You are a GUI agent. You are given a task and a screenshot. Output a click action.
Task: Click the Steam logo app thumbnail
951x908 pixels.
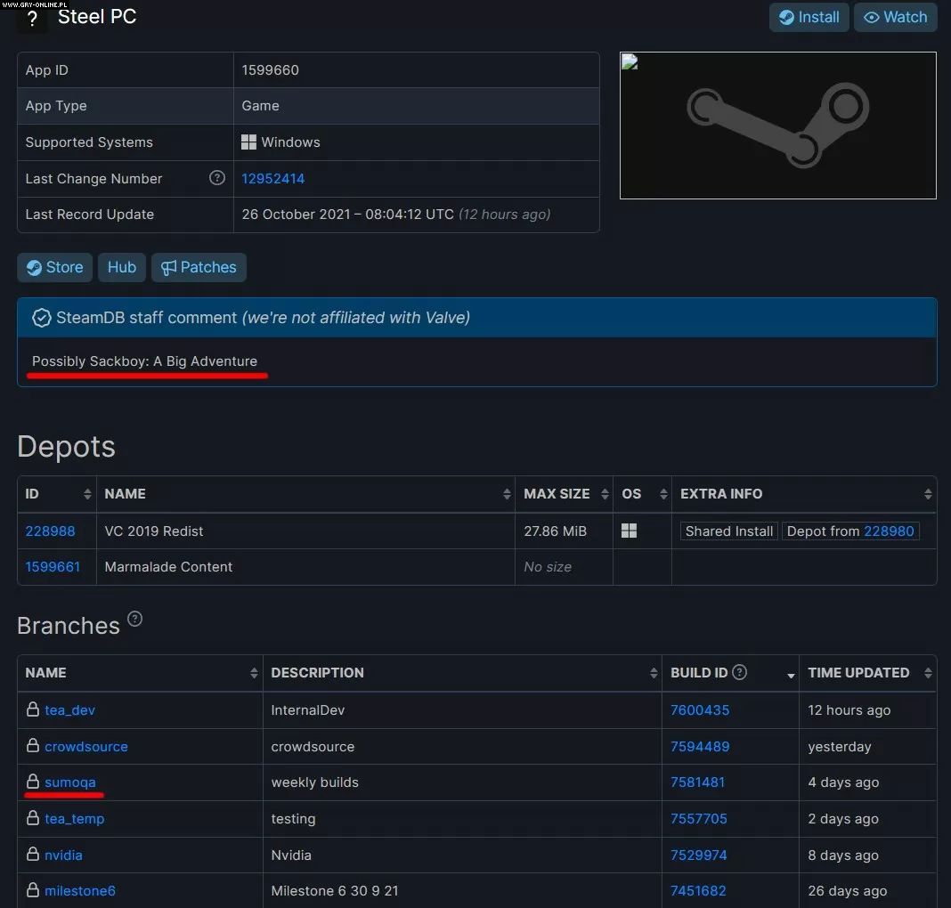tap(777, 126)
